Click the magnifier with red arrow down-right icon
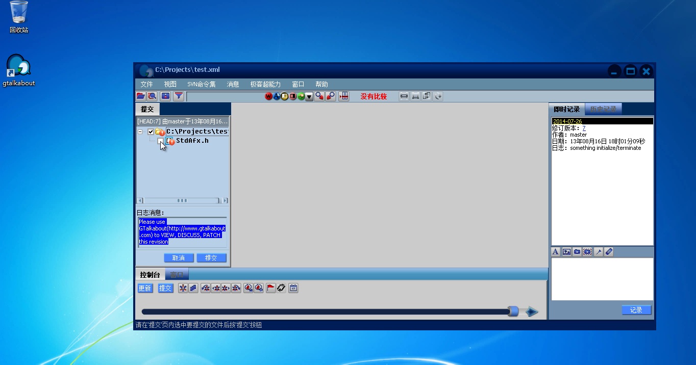The height and width of the screenshot is (365, 696). (319, 96)
